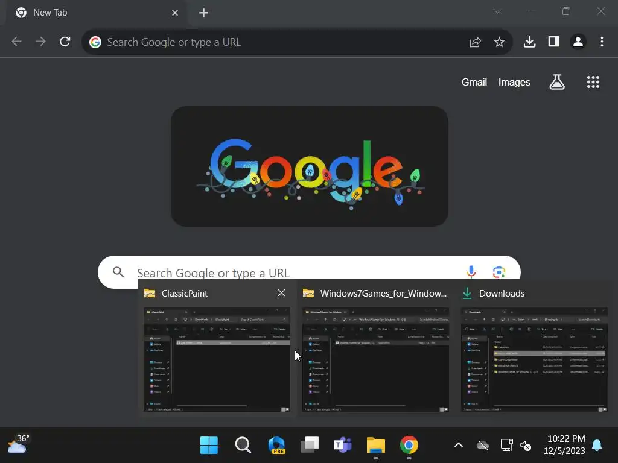Open notifications bell icon

597,446
